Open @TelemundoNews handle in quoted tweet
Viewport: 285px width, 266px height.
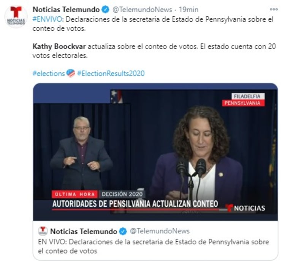pos(160,231)
